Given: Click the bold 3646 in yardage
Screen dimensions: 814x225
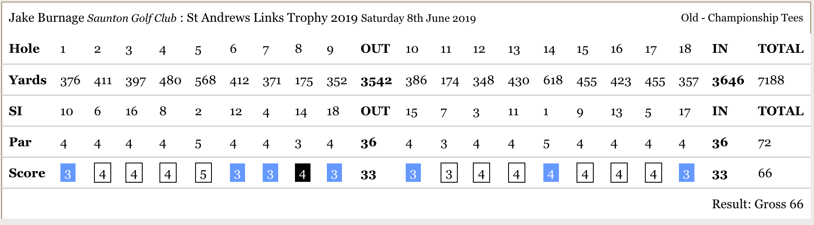Looking at the screenshot, I should [728, 81].
